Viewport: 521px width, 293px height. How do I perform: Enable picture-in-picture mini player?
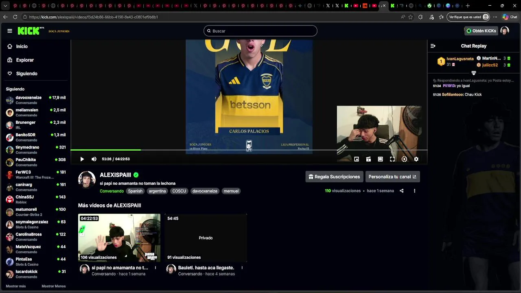coord(357,159)
